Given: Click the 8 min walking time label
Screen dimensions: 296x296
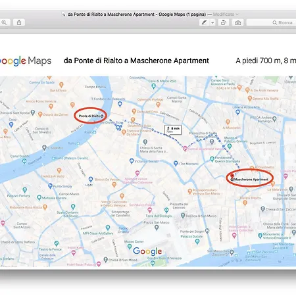Looking at the screenshot, I should click(173, 130).
